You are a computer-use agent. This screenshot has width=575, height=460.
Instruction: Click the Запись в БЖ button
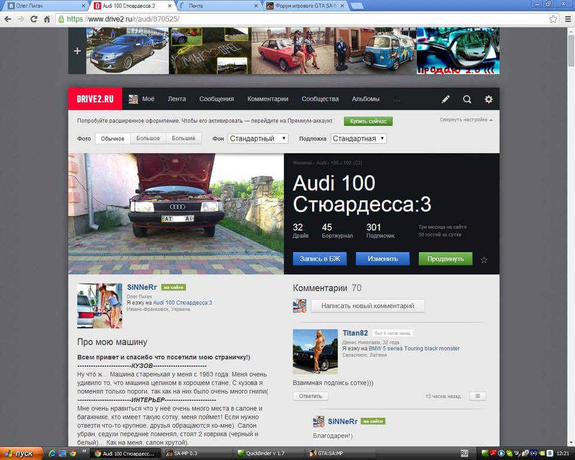tap(320, 259)
